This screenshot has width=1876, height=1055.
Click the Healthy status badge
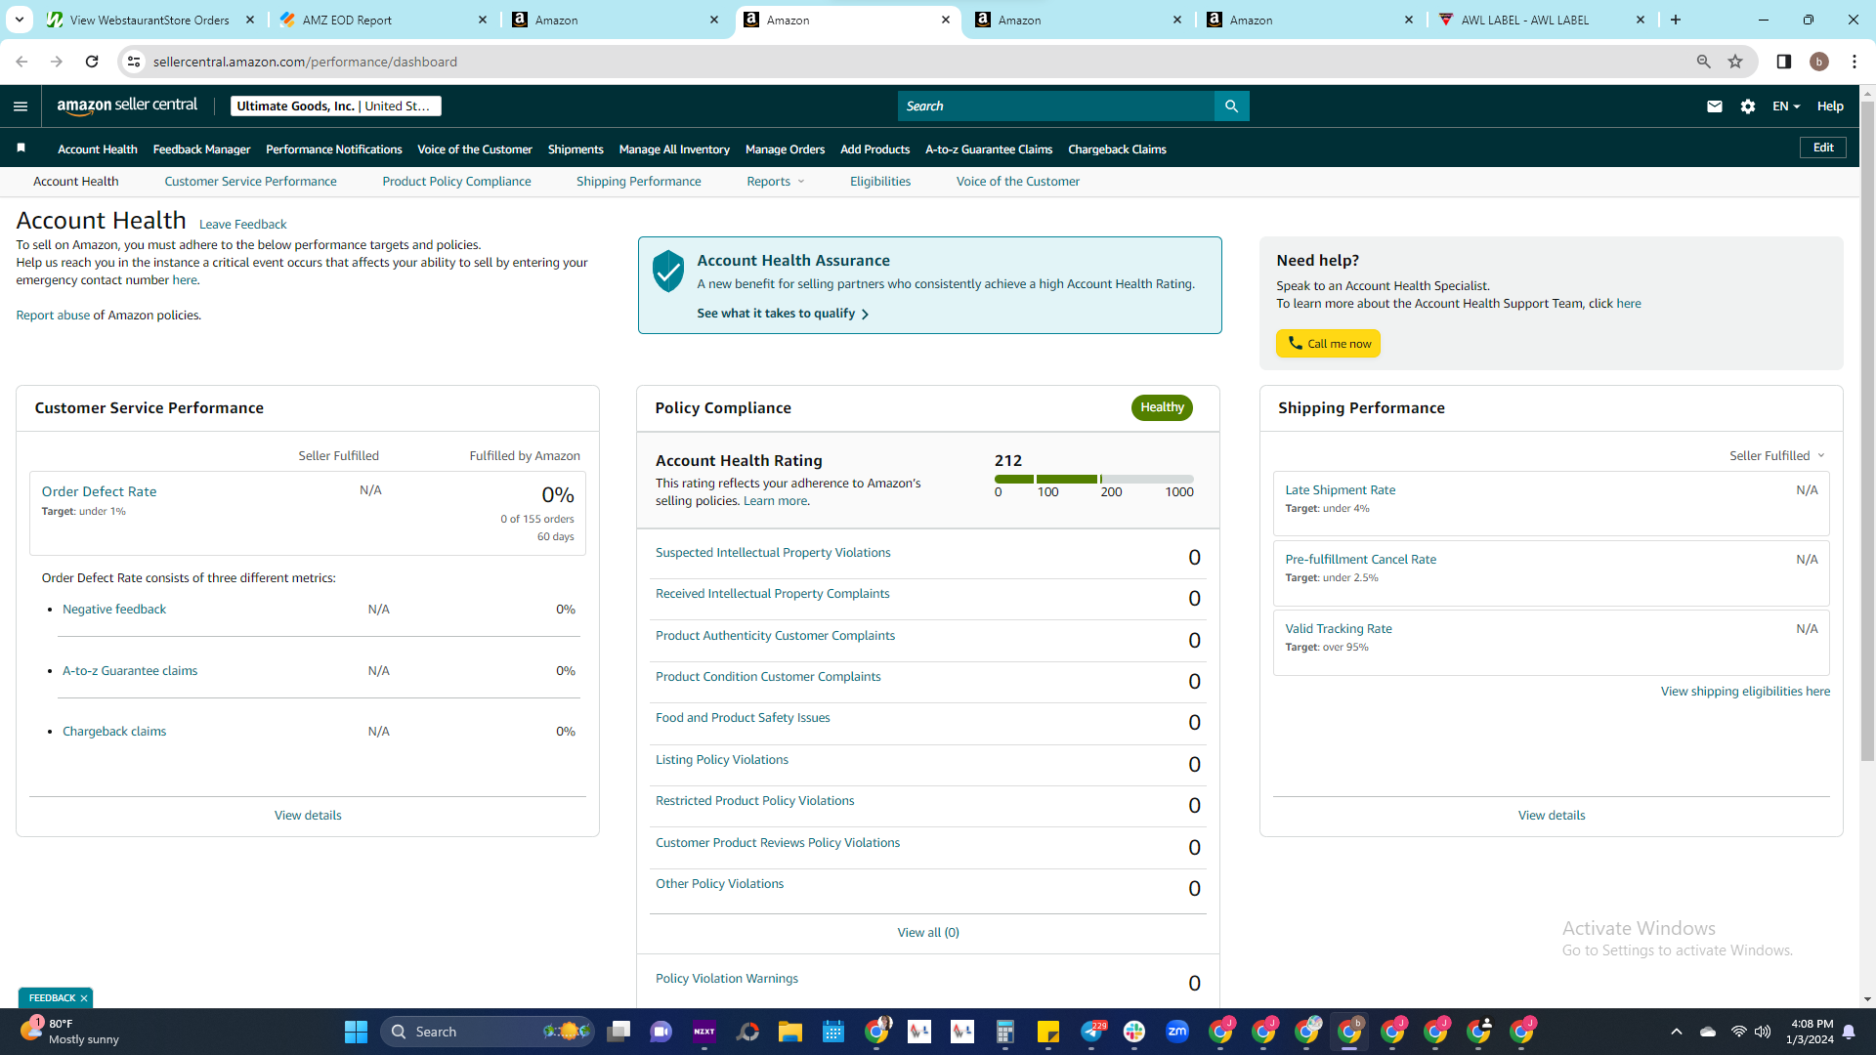[1162, 407]
